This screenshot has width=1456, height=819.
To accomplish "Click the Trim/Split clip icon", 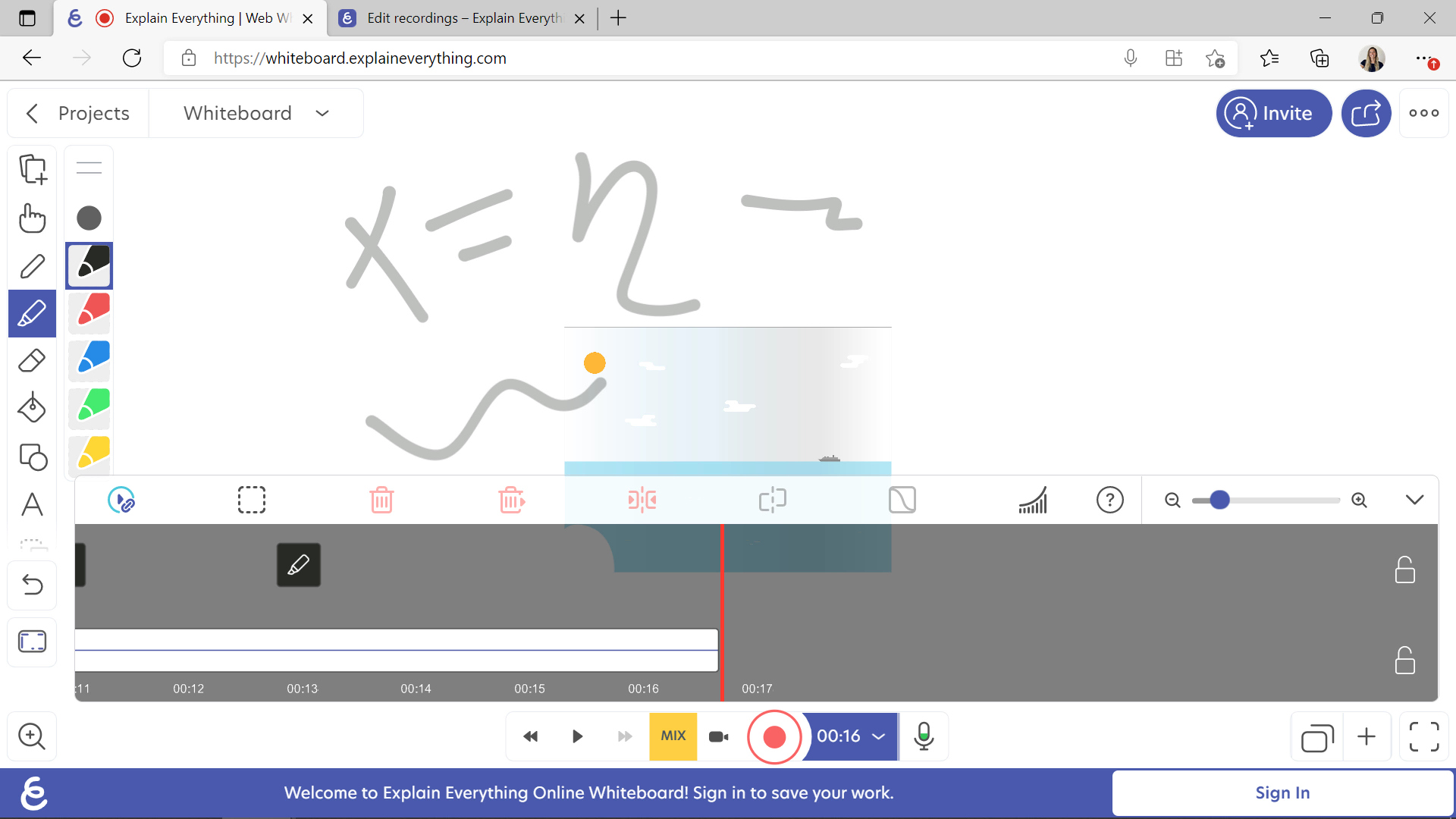I will point(642,500).
